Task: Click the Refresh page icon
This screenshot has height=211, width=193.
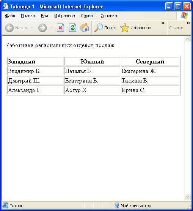Action: point(72,28)
